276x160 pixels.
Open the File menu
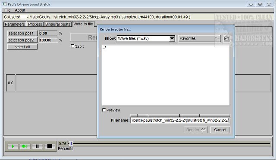coord(7,10)
